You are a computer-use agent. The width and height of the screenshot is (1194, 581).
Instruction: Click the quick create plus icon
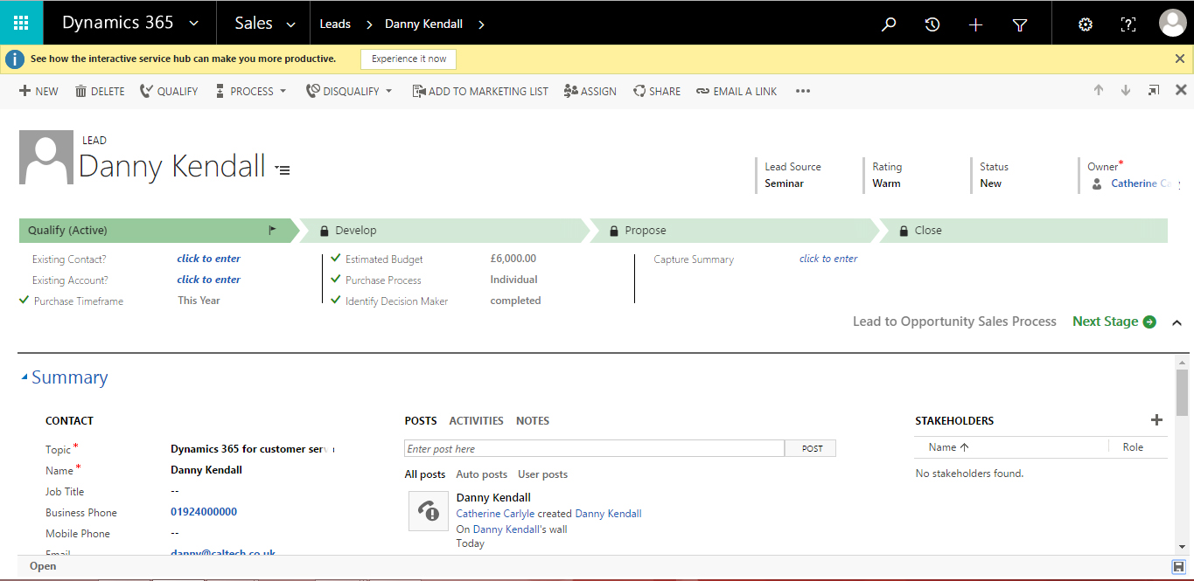(x=976, y=24)
